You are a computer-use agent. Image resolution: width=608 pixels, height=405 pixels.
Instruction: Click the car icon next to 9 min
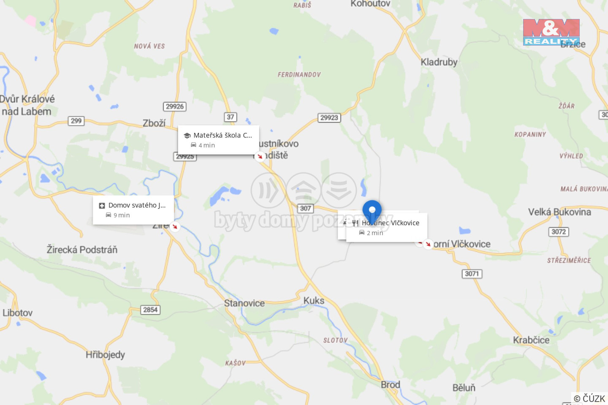tap(109, 215)
